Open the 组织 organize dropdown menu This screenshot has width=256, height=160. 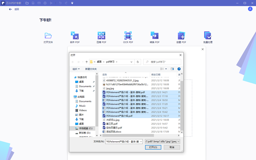(76, 69)
